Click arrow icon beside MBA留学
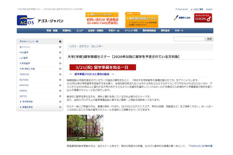 (60, 52)
